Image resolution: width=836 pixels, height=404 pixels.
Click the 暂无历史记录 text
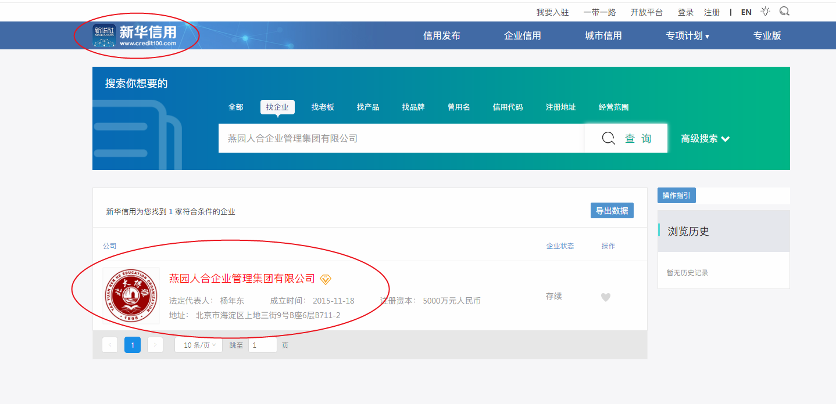tap(687, 272)
